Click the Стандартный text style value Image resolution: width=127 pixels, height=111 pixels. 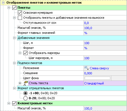[x=105, y=83]
